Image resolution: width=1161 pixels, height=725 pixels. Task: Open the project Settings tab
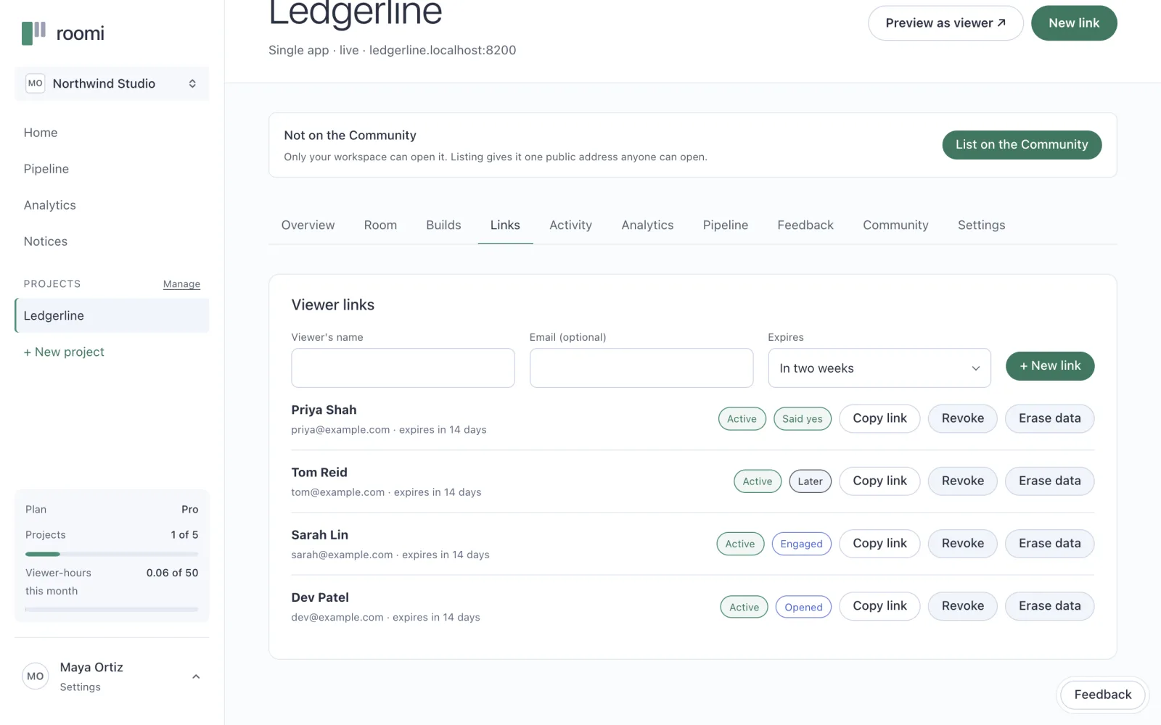pyautogui.click(x=981, y=225)
